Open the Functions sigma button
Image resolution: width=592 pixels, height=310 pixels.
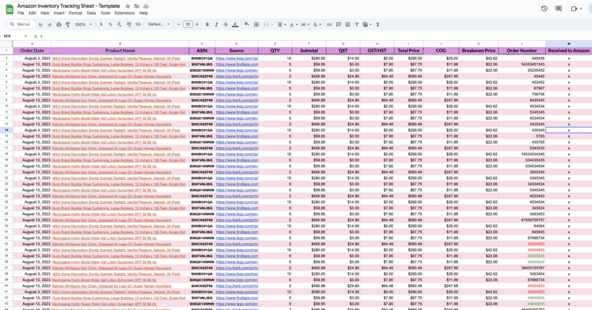pyautogui.click(x=378, y=25)
